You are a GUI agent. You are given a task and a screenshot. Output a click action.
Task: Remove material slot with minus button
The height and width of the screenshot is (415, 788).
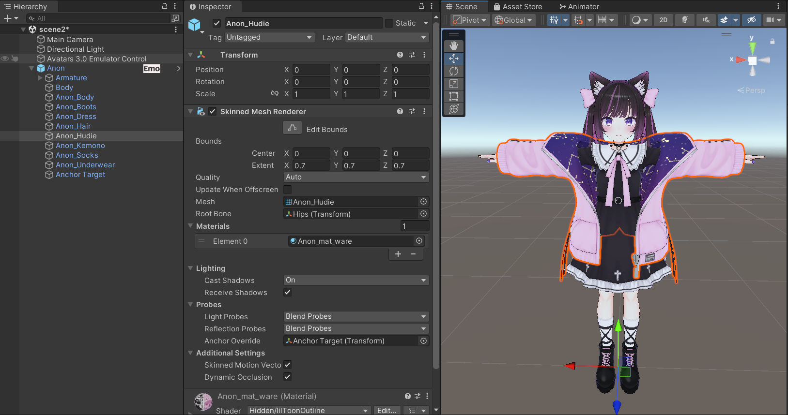pyautogui.click(x=413, y=254)
